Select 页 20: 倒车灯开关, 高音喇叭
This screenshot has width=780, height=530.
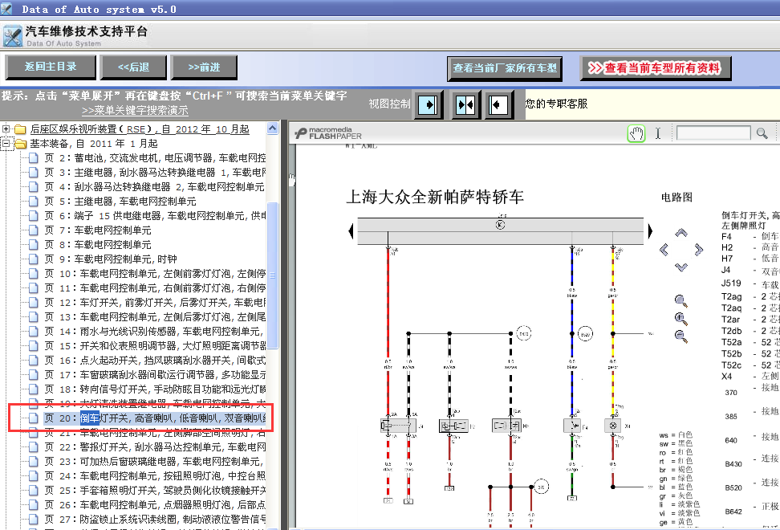tap(155, 418)
